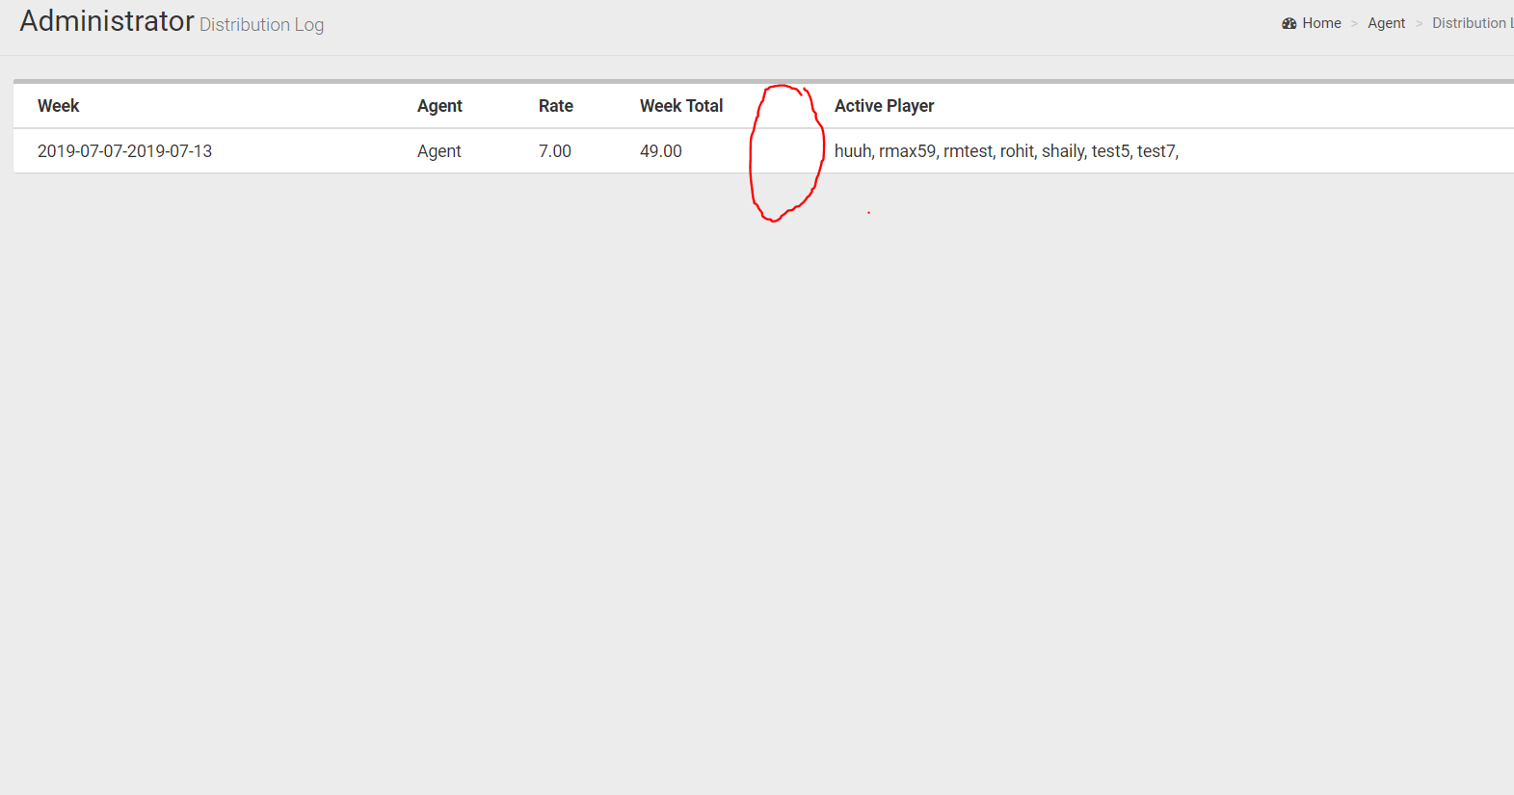Click the 7.00 rate value
The width and height of the screenshot is (1514, 795).
554,151
